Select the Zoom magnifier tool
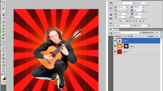163x91 pixels. pos(4,71)
